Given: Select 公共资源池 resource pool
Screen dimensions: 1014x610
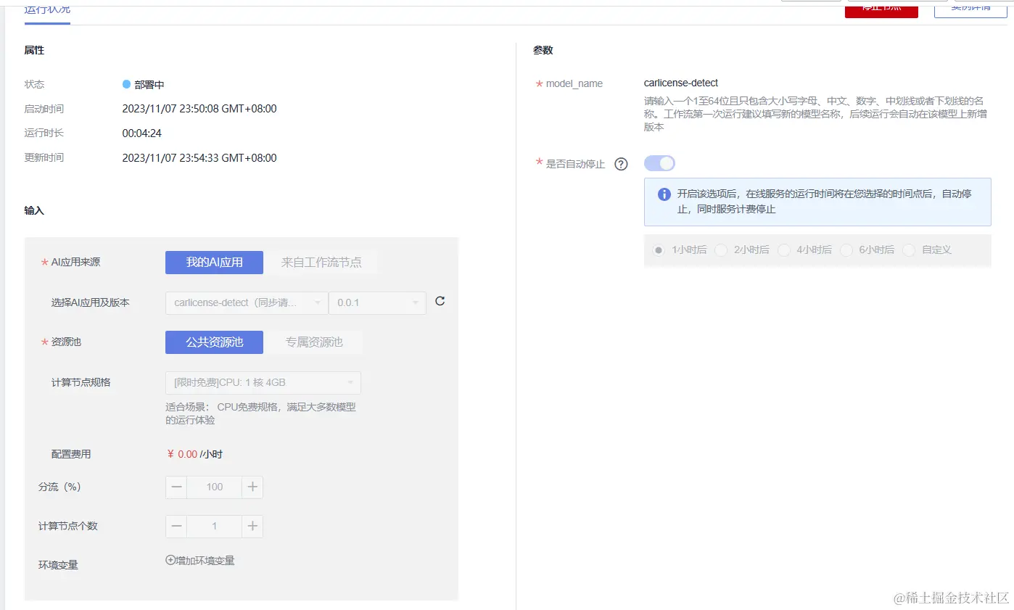Looking at the screenshot, I should (214, 342).
